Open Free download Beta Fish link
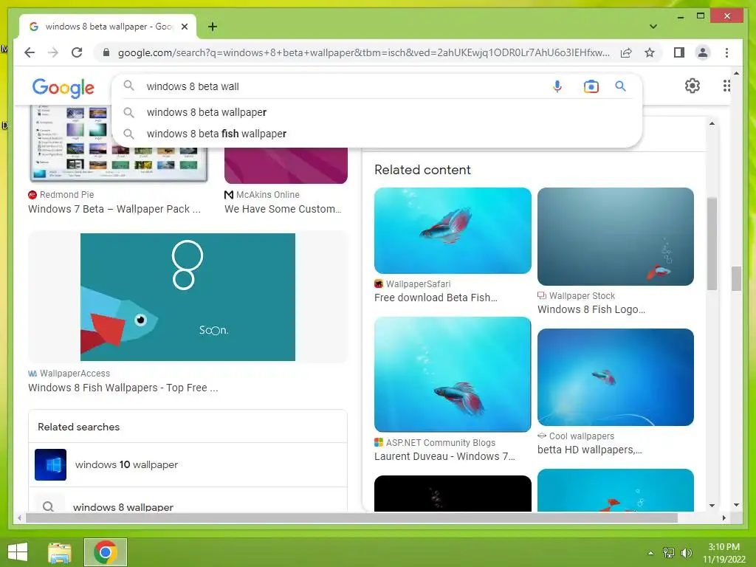 coord(436,298)
